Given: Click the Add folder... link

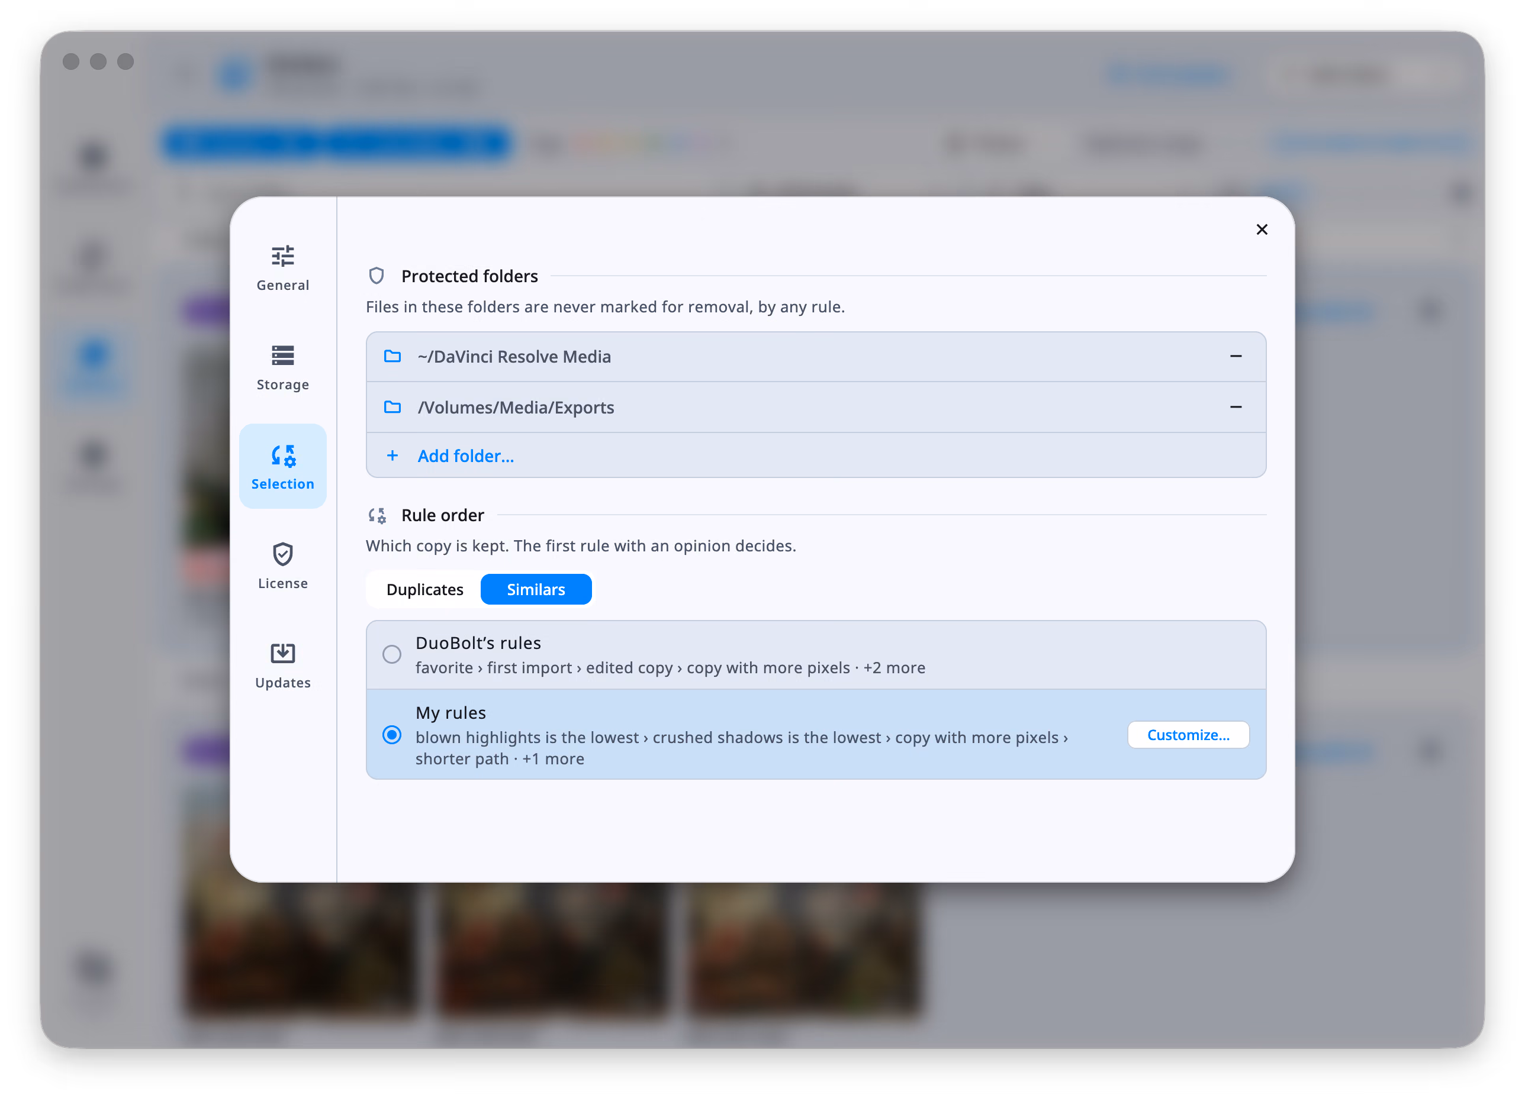Looking at the screenshot, I should [x=465, y=456].
